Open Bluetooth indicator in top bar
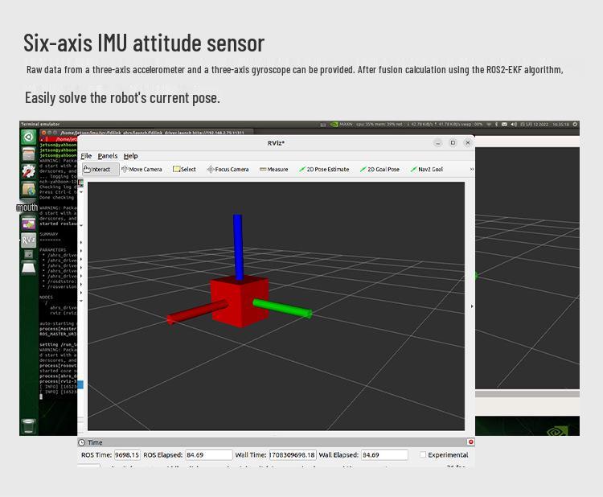The height and width of the screenshot is (497, 603). [497, 124]
